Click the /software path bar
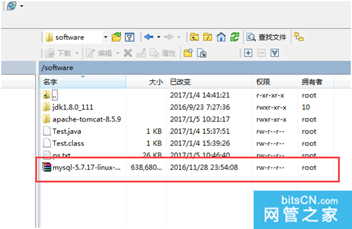The width and height of the screenshot is (352, 229). click(194, 67)
